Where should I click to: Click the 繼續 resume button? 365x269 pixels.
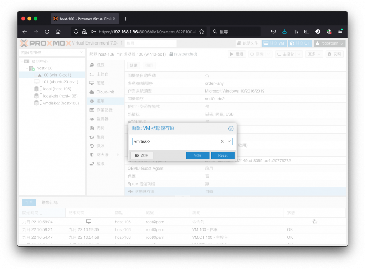pos(237,54)
